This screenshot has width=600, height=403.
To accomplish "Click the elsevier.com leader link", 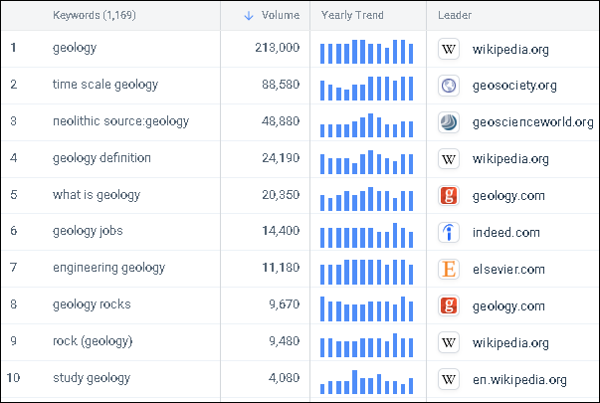I will pos(509,269).
